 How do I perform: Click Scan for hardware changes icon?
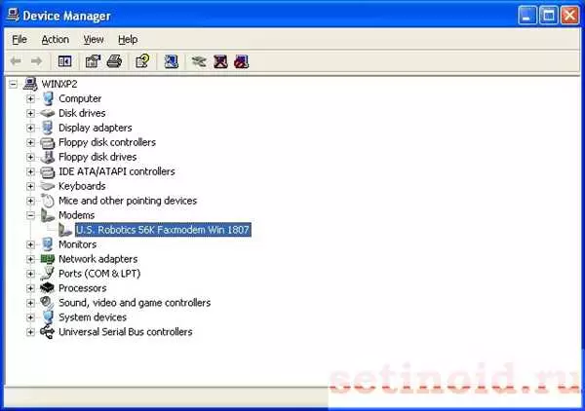(x=172, y=61)
